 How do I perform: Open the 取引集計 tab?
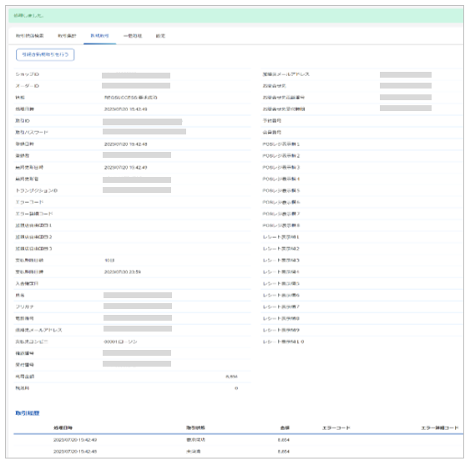67,36
